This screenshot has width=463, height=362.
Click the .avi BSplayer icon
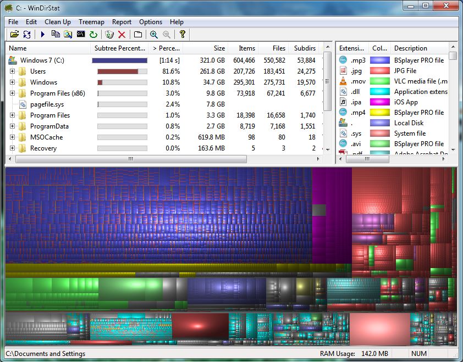(x=343, y=144)
